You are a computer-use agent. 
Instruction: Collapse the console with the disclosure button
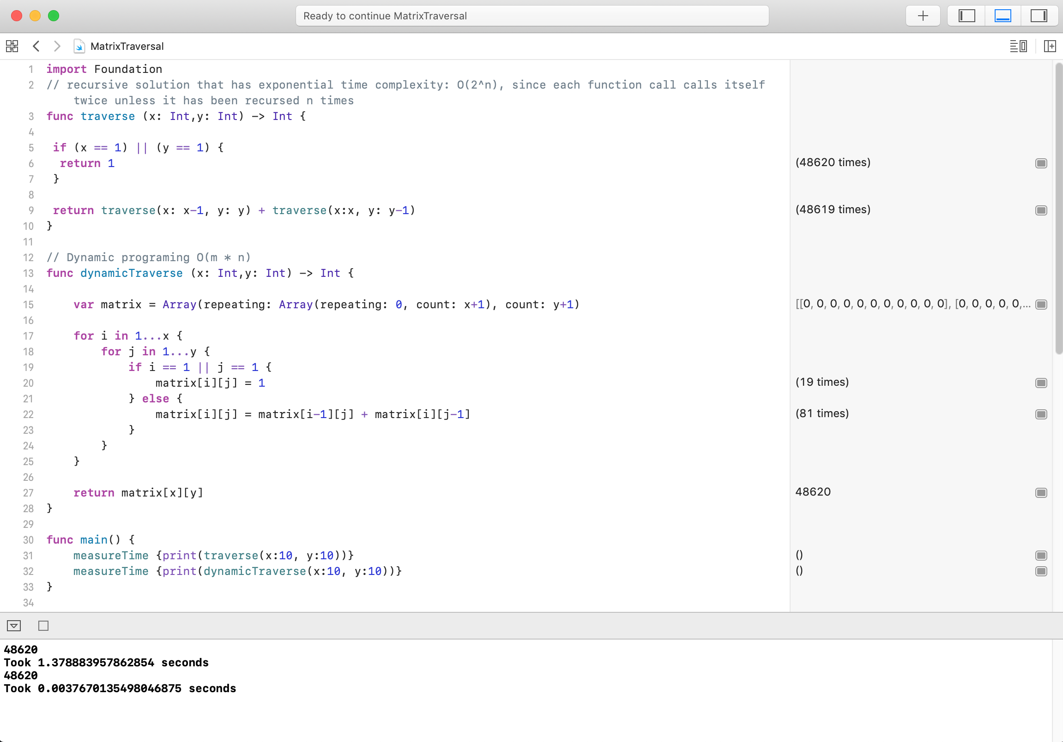coord(14,626)
